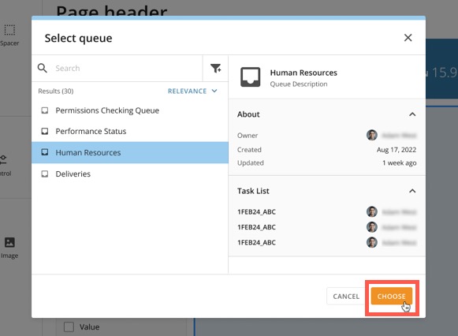The image size is (458, 336).
Task: Click Queue Description text
Action: [299, 84]
